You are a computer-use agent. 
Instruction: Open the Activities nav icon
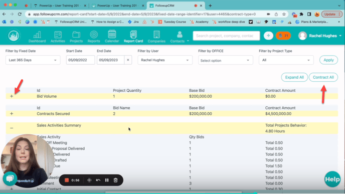pyautogui.click(x=58, y=37)
